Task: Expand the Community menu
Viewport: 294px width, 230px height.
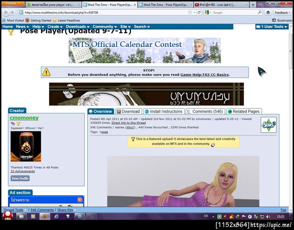Action: click(x=105, y=26)
